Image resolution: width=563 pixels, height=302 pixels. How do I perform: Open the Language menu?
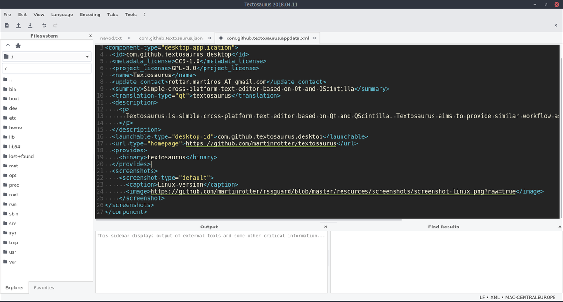[62, 15]
